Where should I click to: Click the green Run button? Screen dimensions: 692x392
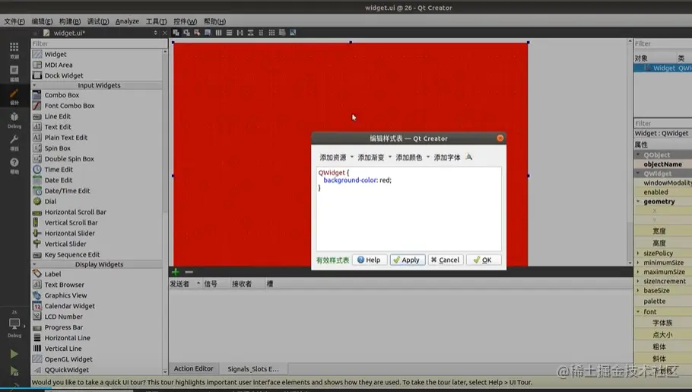coord(14,354)
